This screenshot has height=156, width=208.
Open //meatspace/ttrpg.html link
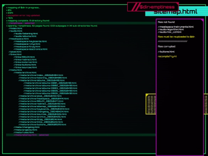pyautogui.click(x=27, y=47)
